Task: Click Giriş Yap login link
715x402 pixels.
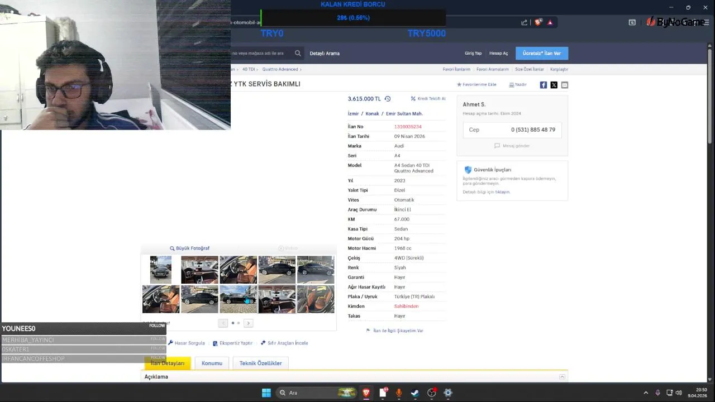Action: pyautogui.click(x=473, y=53)
